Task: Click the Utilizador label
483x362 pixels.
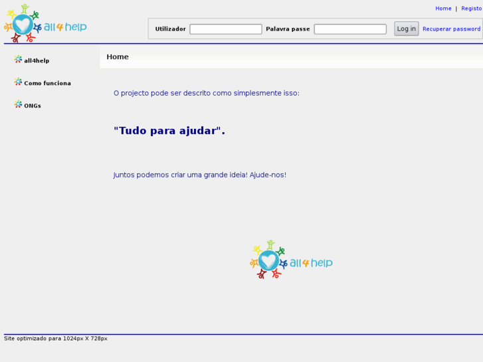Action: [x=170, y=29]
